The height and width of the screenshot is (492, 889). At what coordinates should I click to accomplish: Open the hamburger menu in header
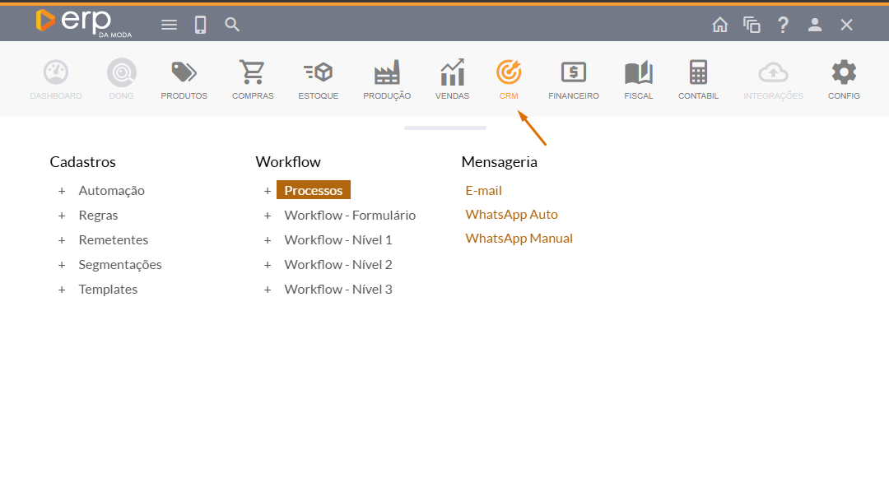(x=169, y=25)
